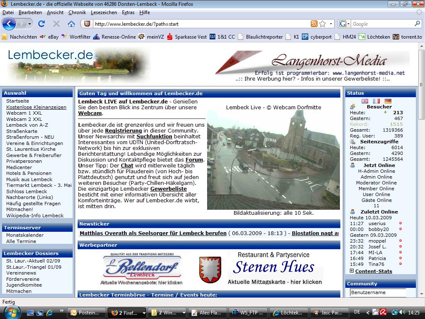Image resolution: width=425 pixels, height=319 pixels.
Task: Open the Suchfunktion link
Action: pyautogui.click(x=154, y=136)
